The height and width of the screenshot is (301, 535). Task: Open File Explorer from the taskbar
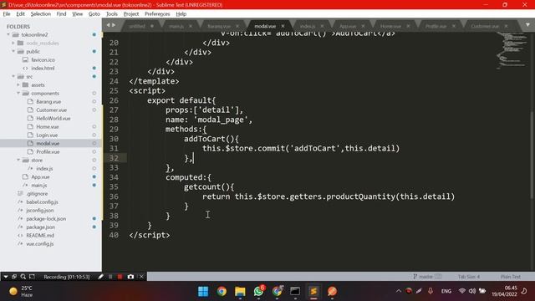[240, 292]
